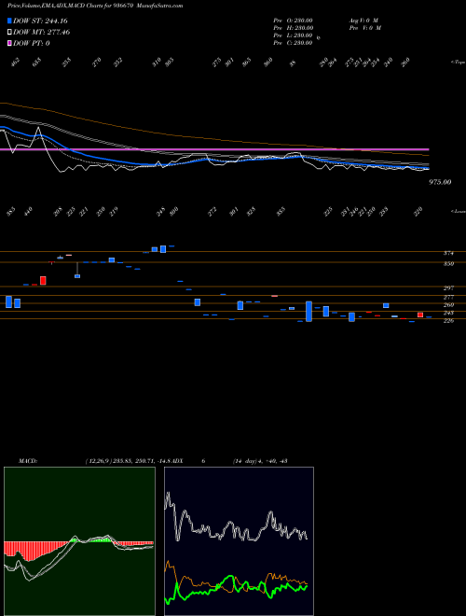Click the 243 price level label
This screenshot has width=466, height=616.
448,313
